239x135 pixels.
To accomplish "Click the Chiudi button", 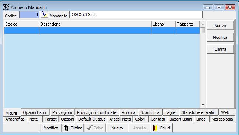I will point(162,128).
